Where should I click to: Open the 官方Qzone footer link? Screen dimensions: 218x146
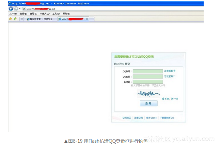pos(151,118)
